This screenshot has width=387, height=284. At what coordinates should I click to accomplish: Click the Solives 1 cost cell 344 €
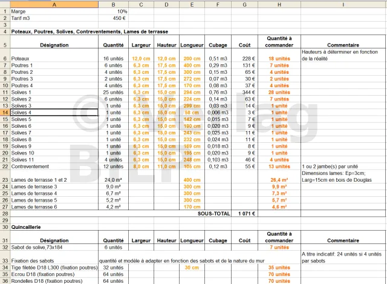click(x=244, y=92)
